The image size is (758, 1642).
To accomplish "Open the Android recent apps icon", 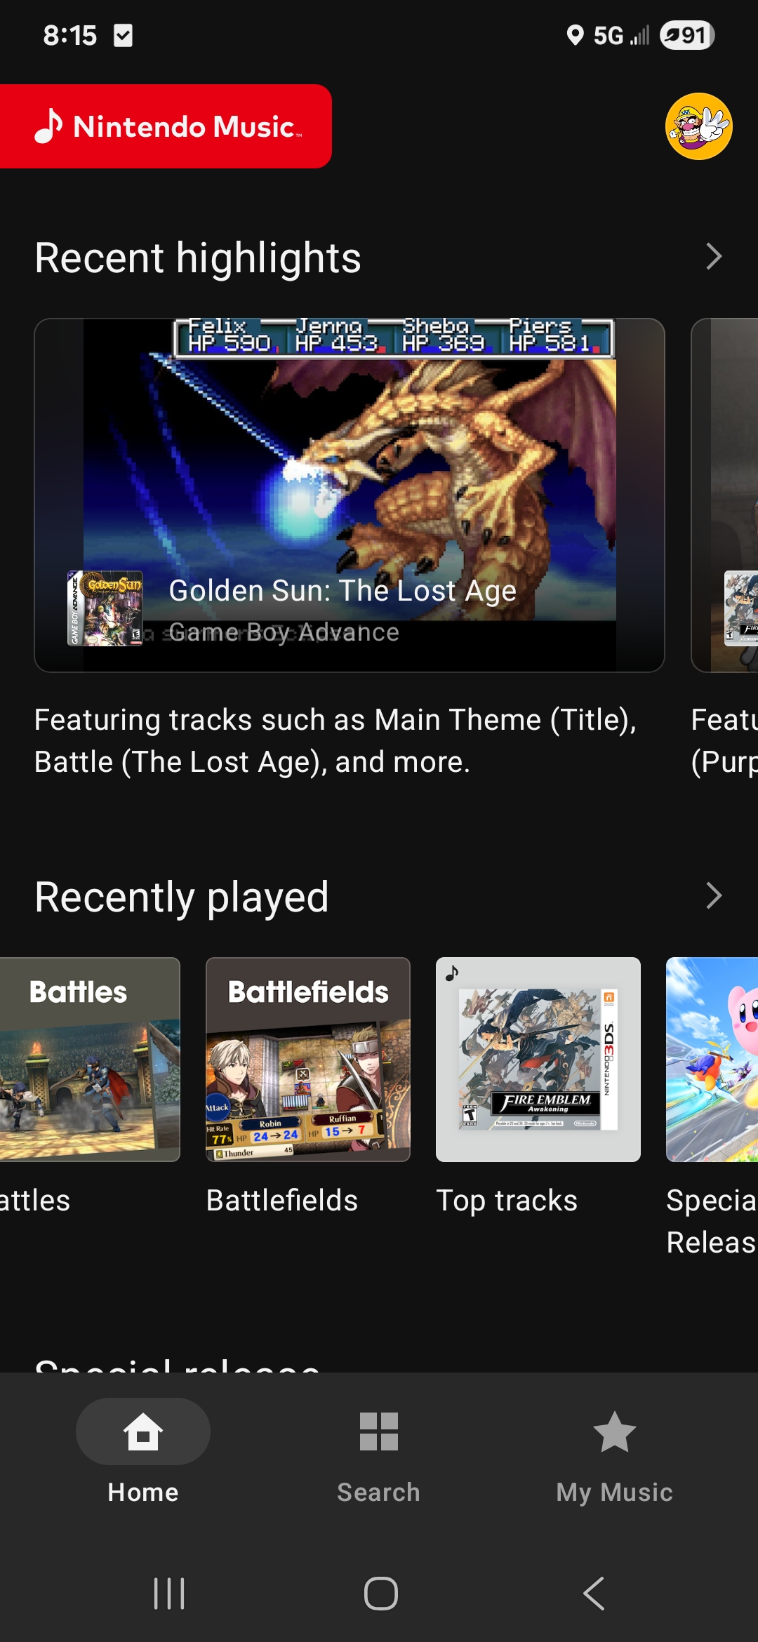I will (169, 1593).
